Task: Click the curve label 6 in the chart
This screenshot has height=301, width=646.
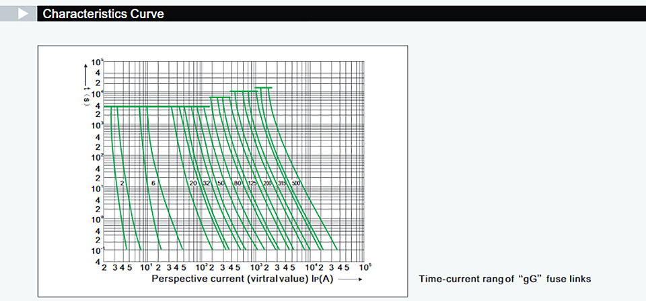Action: (153, 183)
